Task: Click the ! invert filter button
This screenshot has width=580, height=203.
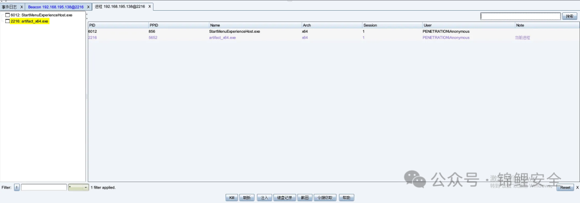Action: (17, 187)
